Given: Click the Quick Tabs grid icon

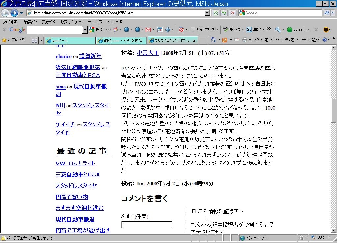Looking at the screenshot, I should 34,40.
